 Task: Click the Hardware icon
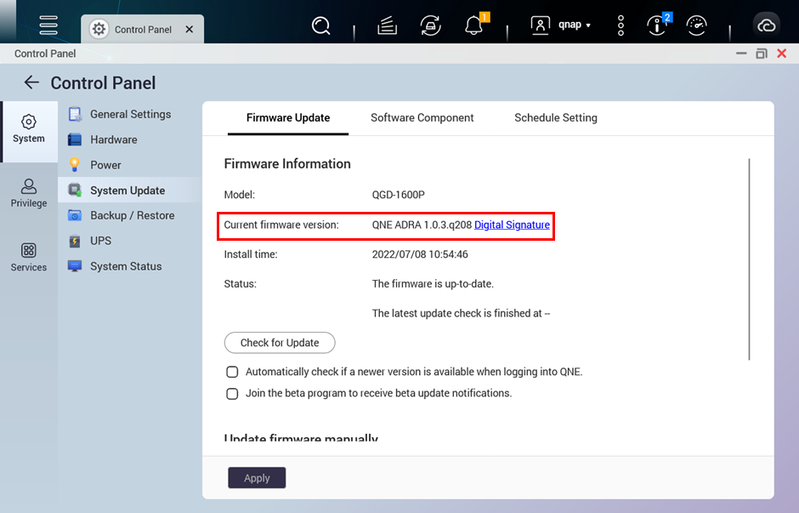[x=75, y=140]
